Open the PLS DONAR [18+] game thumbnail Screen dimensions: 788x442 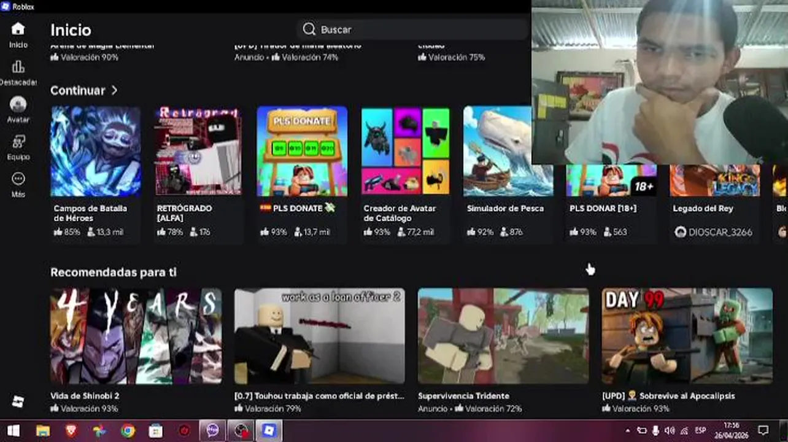coord(611,180)
